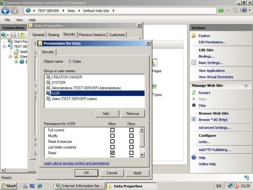Open dropdown arrow after TEST-SERVER in breadcrumb
This screenshot has width=253, height=190.
(63, 11)
